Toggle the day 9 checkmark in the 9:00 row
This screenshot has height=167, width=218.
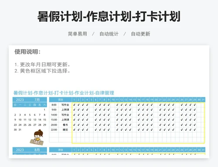coord(109,110)
